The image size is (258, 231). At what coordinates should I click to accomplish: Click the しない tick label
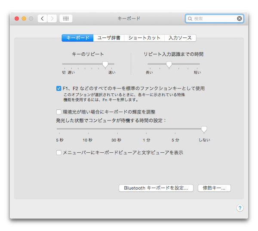click(205, 140)
